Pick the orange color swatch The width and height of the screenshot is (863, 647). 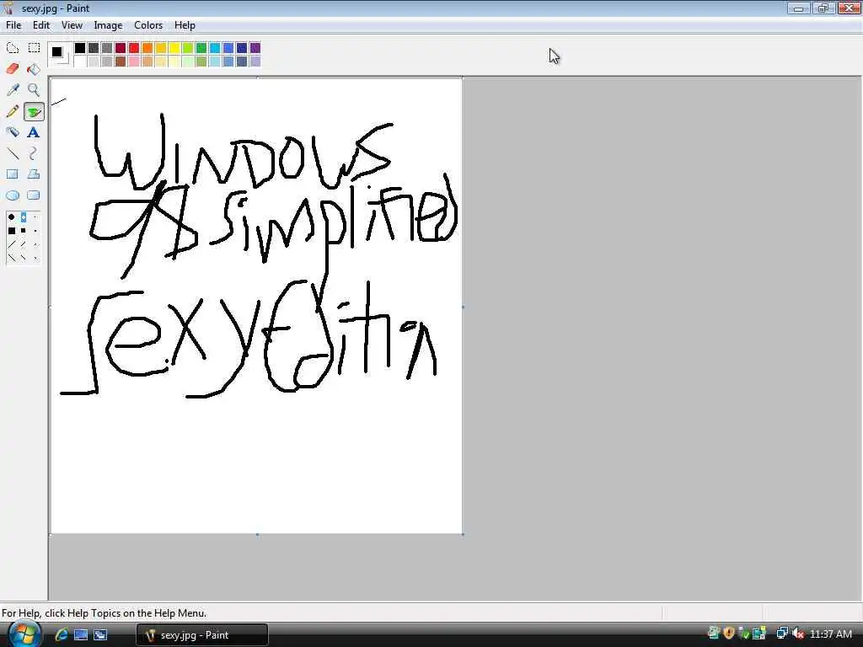coord(147,48)
